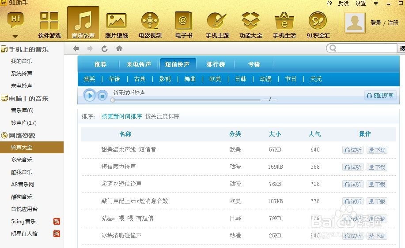
Task: Select the 短信铃声 tab
Action: pyautogui.click(x=178, y=64)
